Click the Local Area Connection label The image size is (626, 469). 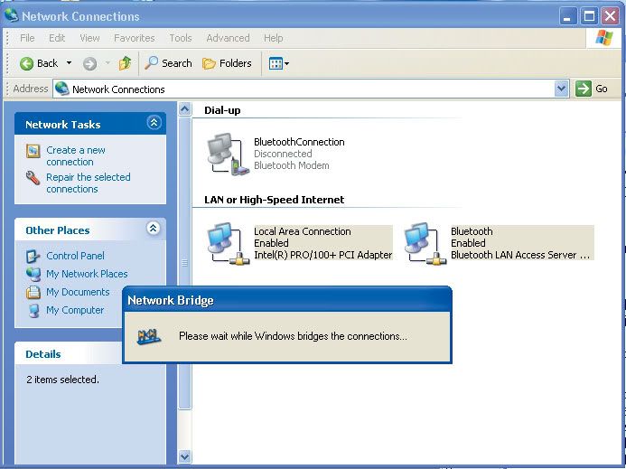pyautogui.click(x=303, y=231)
